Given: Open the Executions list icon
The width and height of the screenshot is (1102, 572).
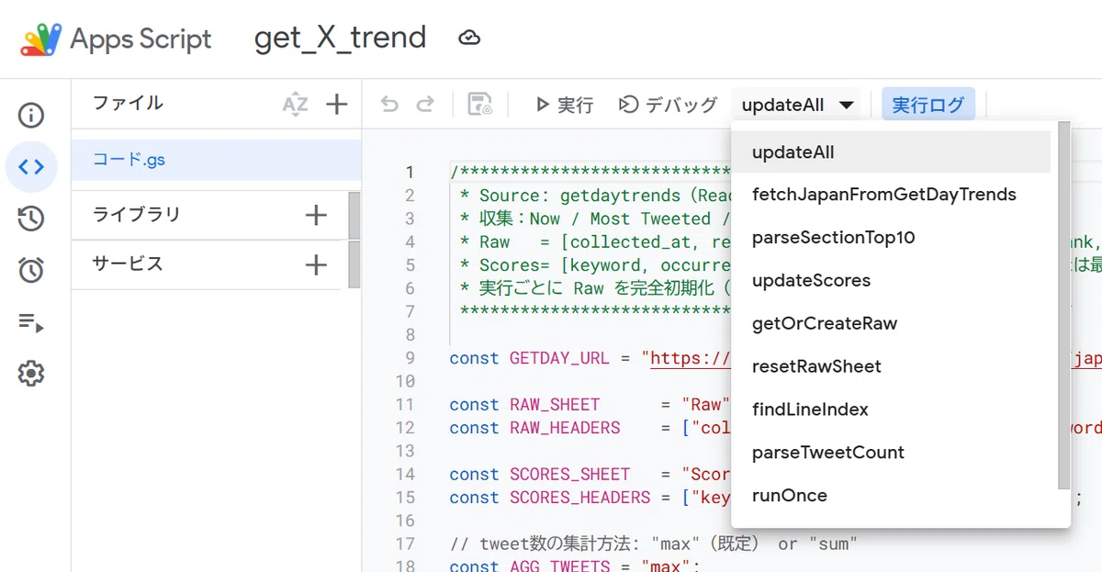Looking at the screenshot, I should [x=31, y=322].
